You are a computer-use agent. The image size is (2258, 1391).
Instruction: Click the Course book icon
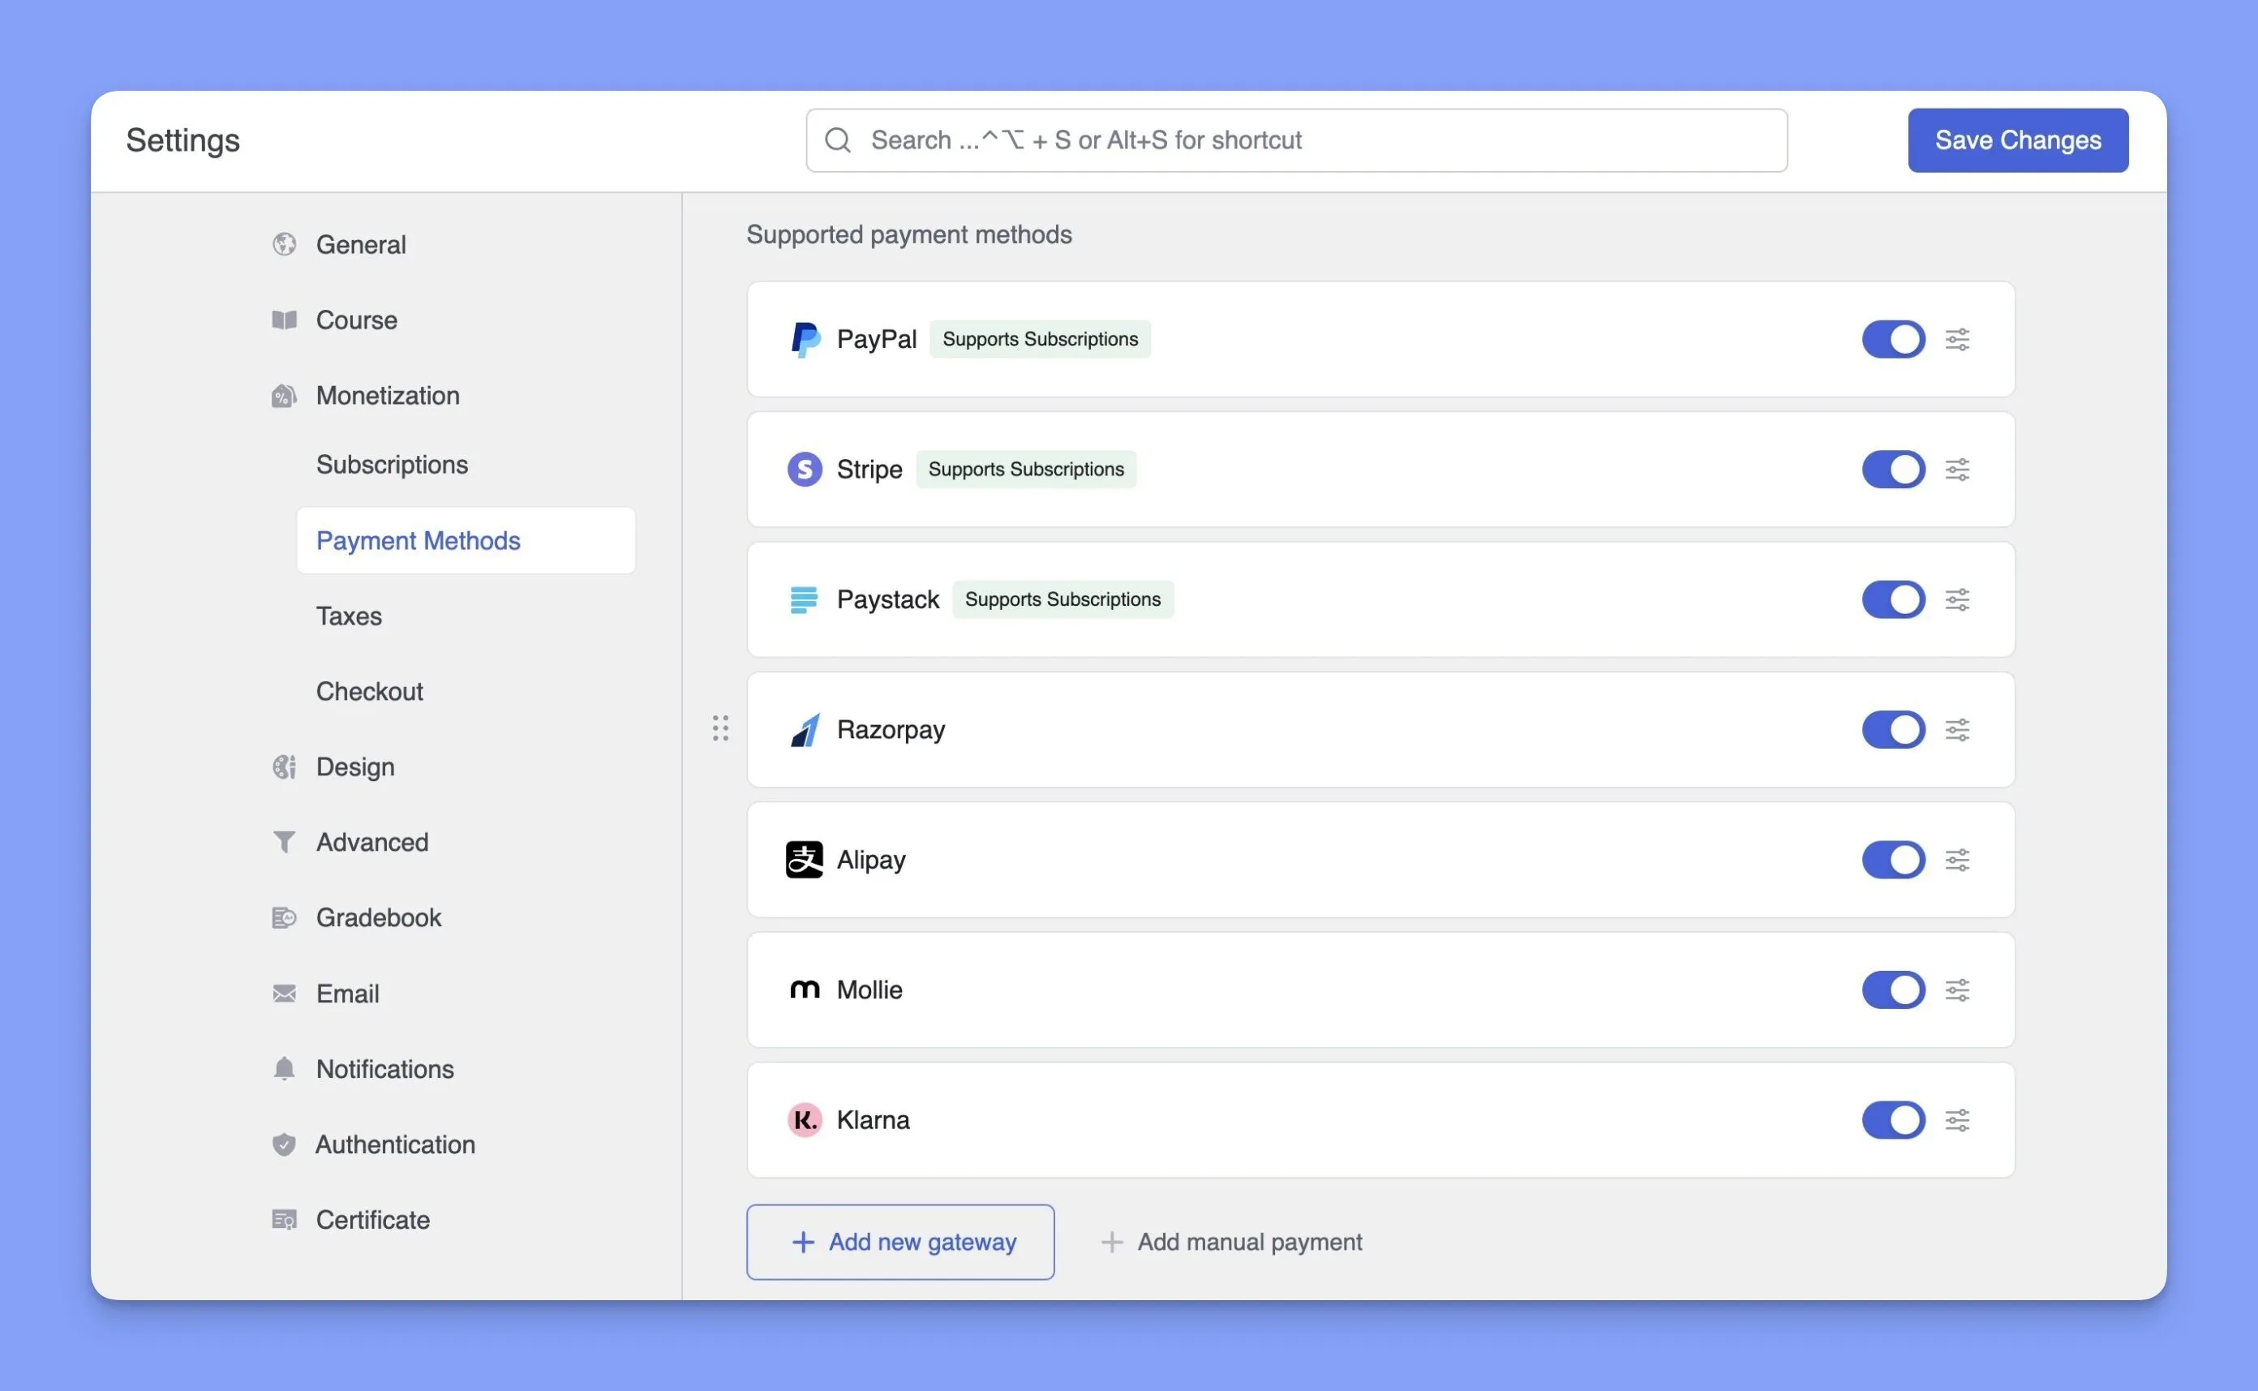[284, 320]
